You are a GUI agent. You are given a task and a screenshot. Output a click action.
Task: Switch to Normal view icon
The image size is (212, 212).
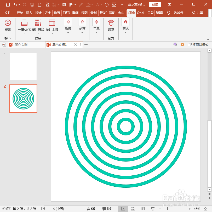tap(123, 209)
